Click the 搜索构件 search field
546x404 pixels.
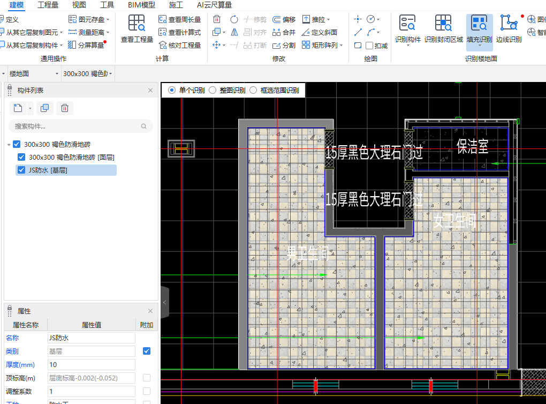pyautogui.click(x=75, y=126)
